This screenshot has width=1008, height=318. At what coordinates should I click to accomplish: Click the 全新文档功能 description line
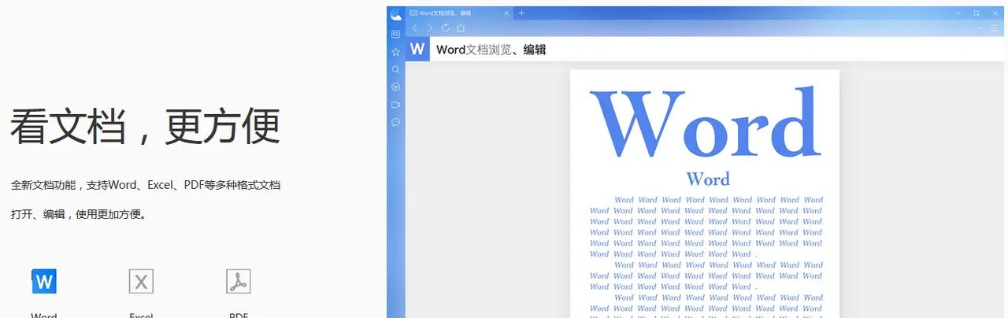point(146,186)
